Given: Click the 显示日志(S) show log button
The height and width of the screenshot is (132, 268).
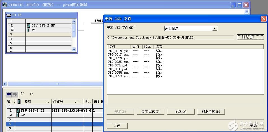Looking at the screenshot, I should pos(150,112).
